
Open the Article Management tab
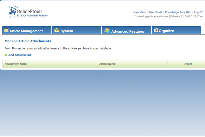[x=26, y=31]
